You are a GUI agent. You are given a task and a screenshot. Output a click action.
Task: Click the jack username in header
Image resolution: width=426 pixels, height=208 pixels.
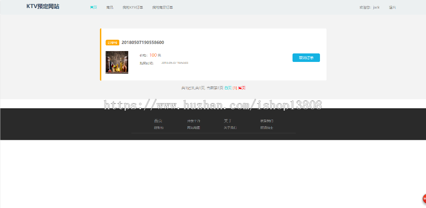(376, 8)
